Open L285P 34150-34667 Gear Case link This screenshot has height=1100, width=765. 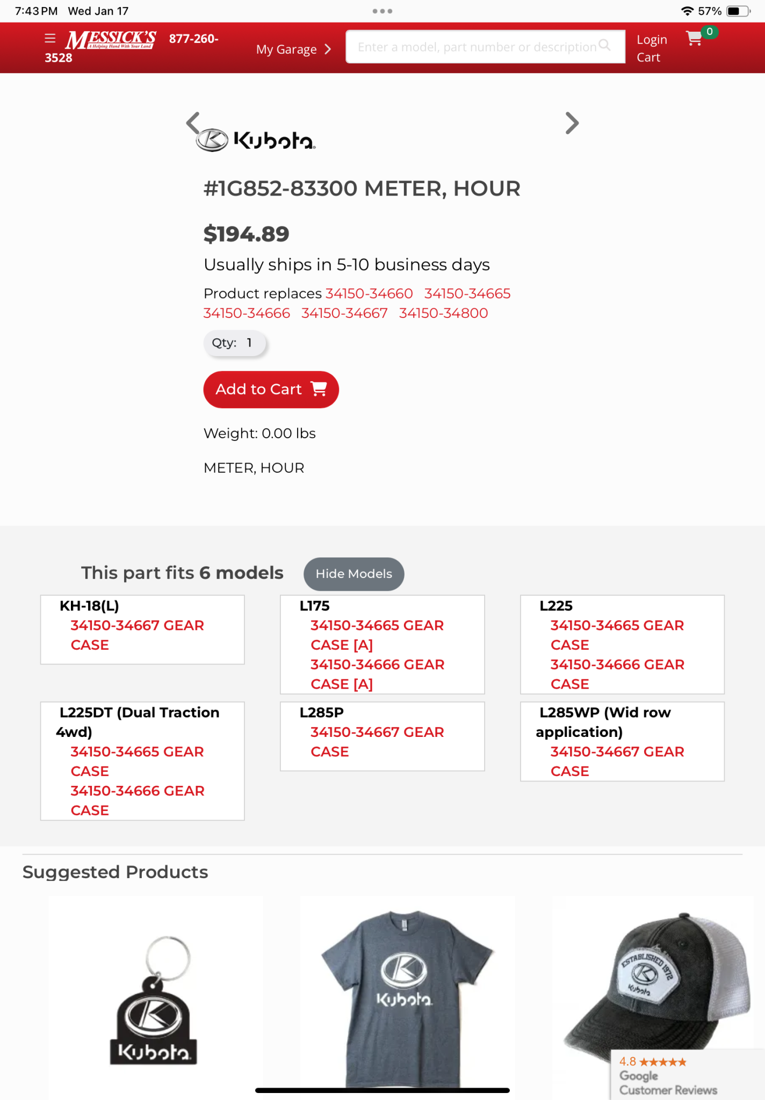[x=377, y=741]
